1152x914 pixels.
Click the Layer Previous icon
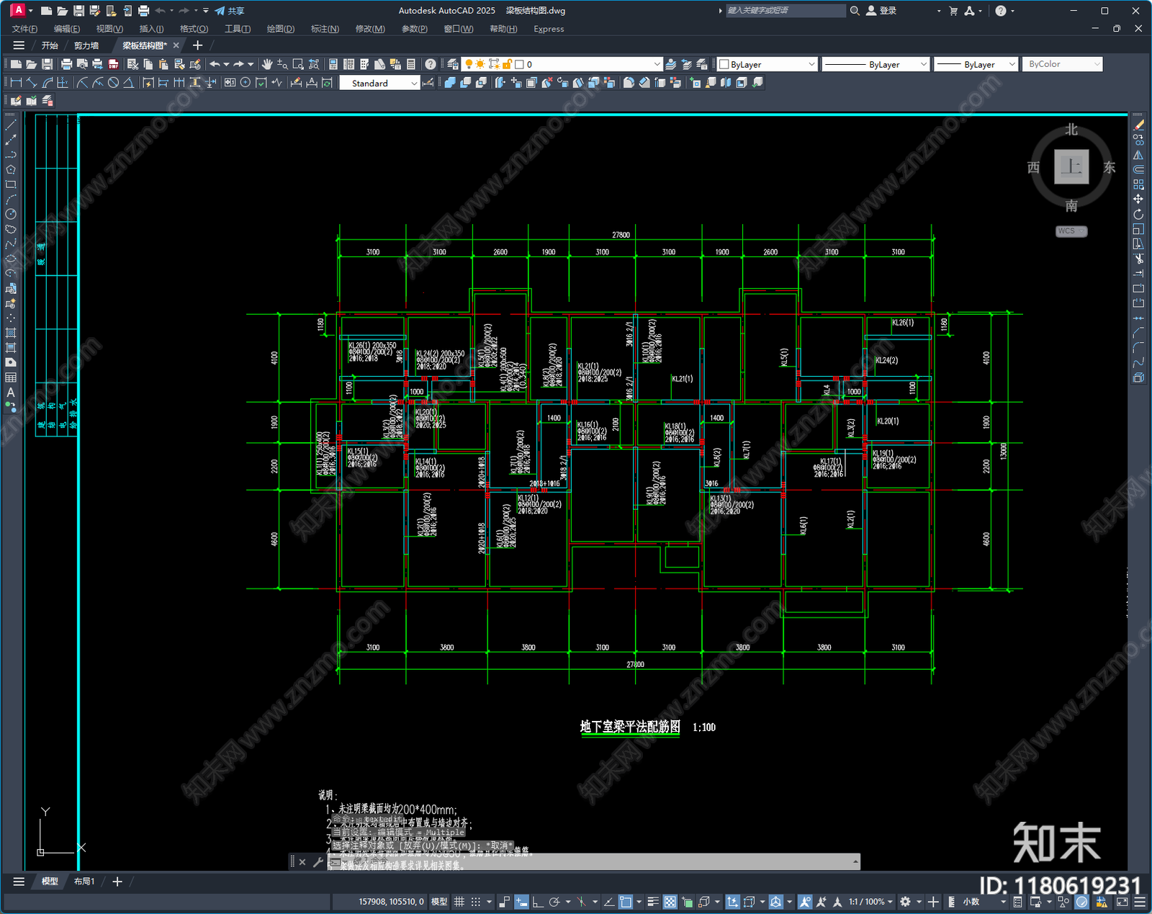(x=686, y=64)
